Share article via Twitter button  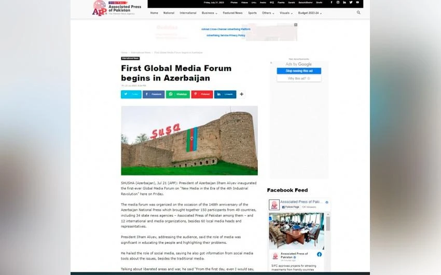131,94
